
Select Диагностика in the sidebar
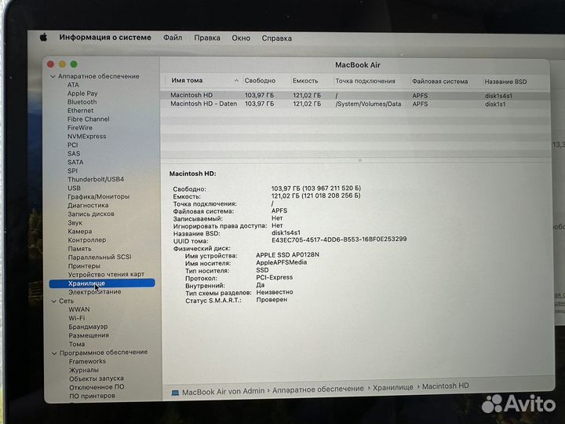88,205
